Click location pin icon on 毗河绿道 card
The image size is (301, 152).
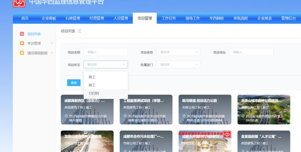[x=184, y=116]
